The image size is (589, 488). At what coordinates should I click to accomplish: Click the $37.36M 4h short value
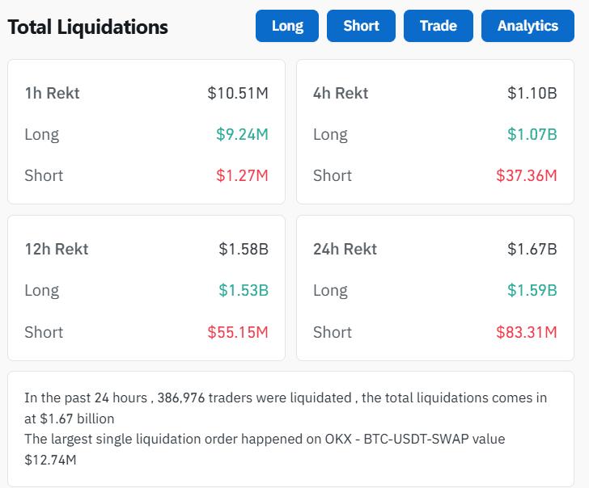tap(527, 175)
